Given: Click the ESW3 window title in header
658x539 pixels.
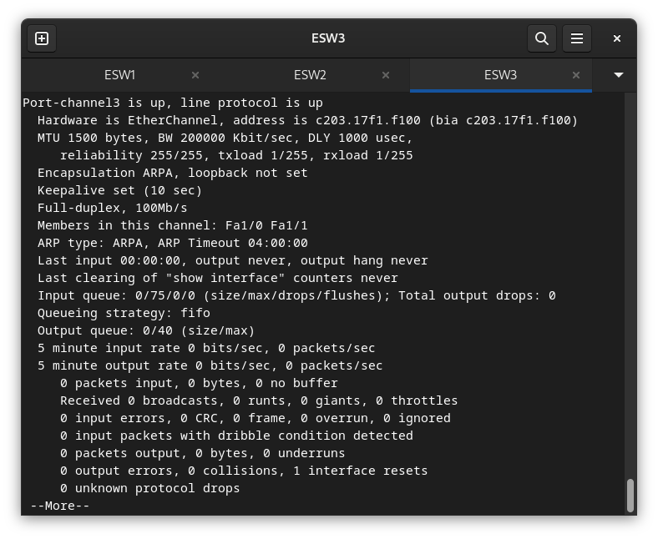Looking at the screenshot, I should 328,38.
